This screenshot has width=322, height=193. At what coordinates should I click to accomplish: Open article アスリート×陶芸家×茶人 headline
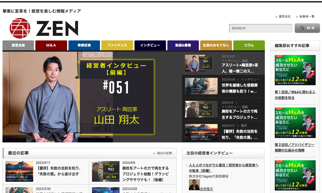(x=240, y=68)
